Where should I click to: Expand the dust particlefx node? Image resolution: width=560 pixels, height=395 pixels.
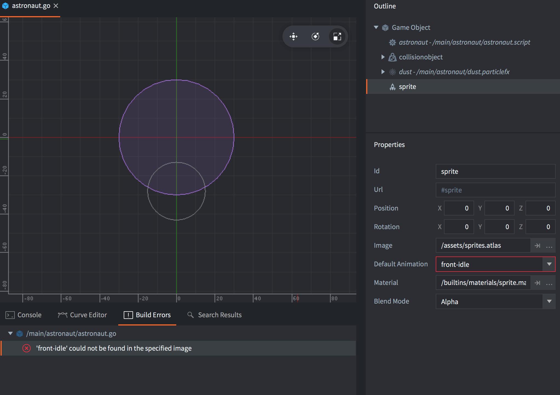click(x=383, y=72)
